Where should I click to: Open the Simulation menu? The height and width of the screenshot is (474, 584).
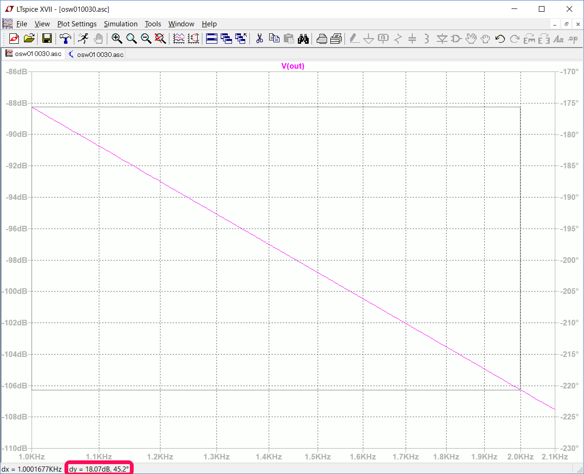120,24
